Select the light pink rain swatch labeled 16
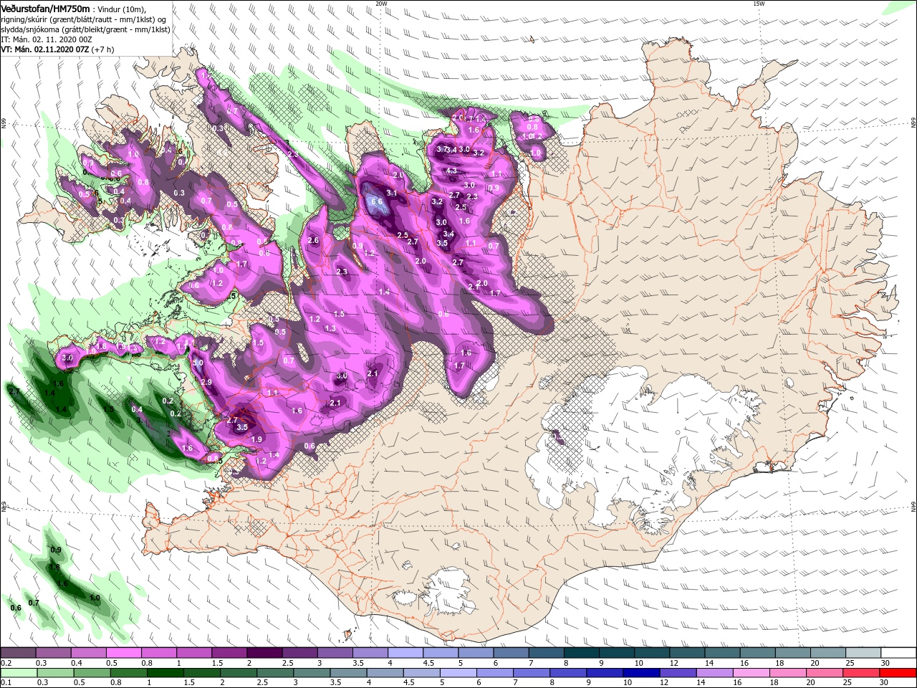917x688 pixels. (x=752, y=673)
